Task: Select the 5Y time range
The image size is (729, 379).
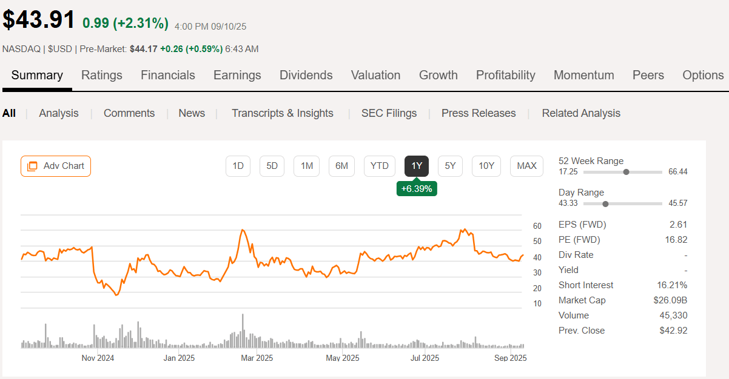Action: tap(450, 166)
